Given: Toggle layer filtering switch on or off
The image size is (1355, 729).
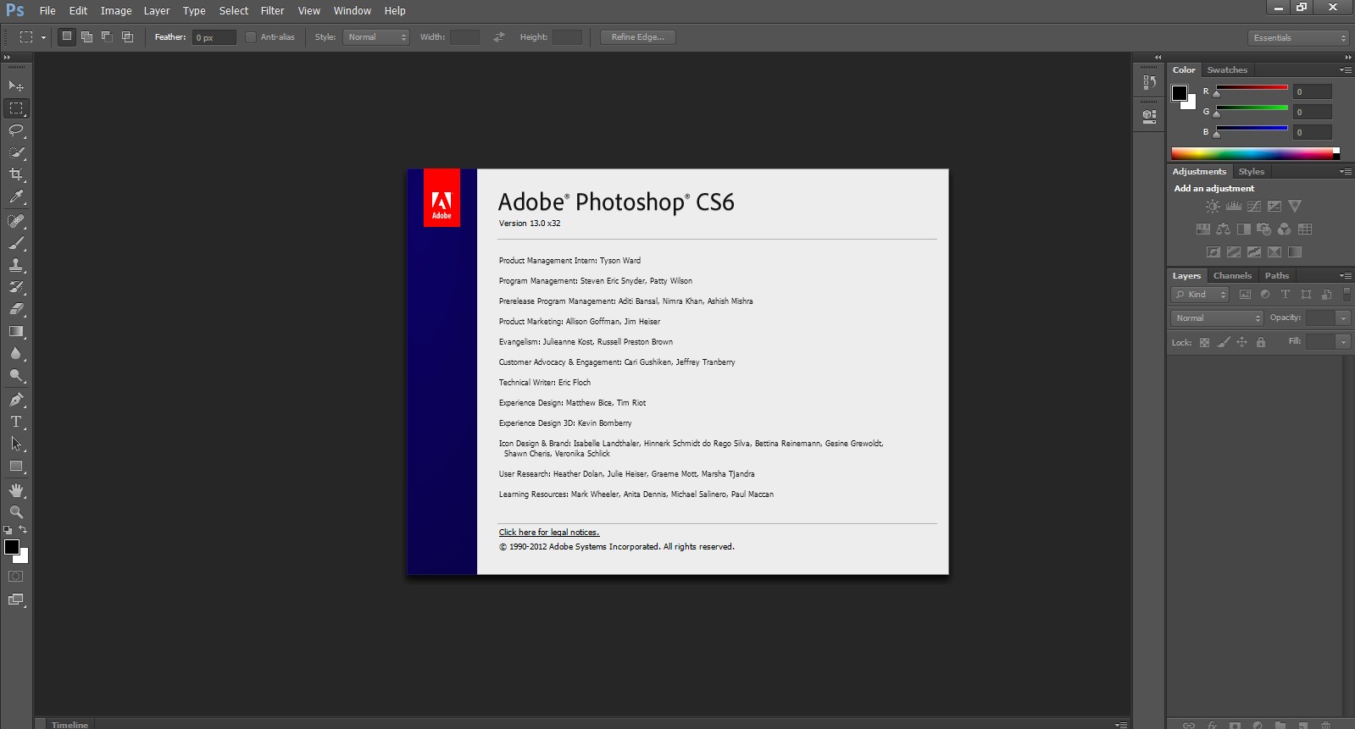Looking at the screenshot, I should (x=1347, y=295).
